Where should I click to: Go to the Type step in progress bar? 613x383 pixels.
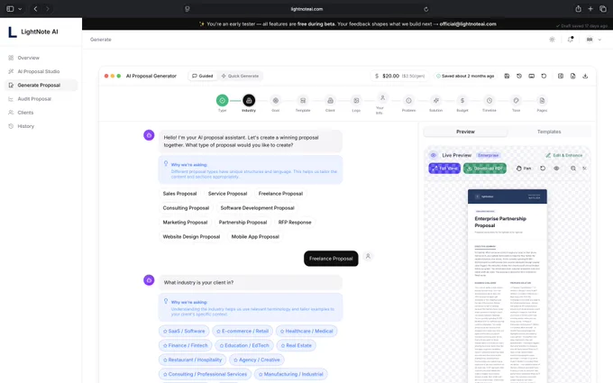[x=222, y=100]
